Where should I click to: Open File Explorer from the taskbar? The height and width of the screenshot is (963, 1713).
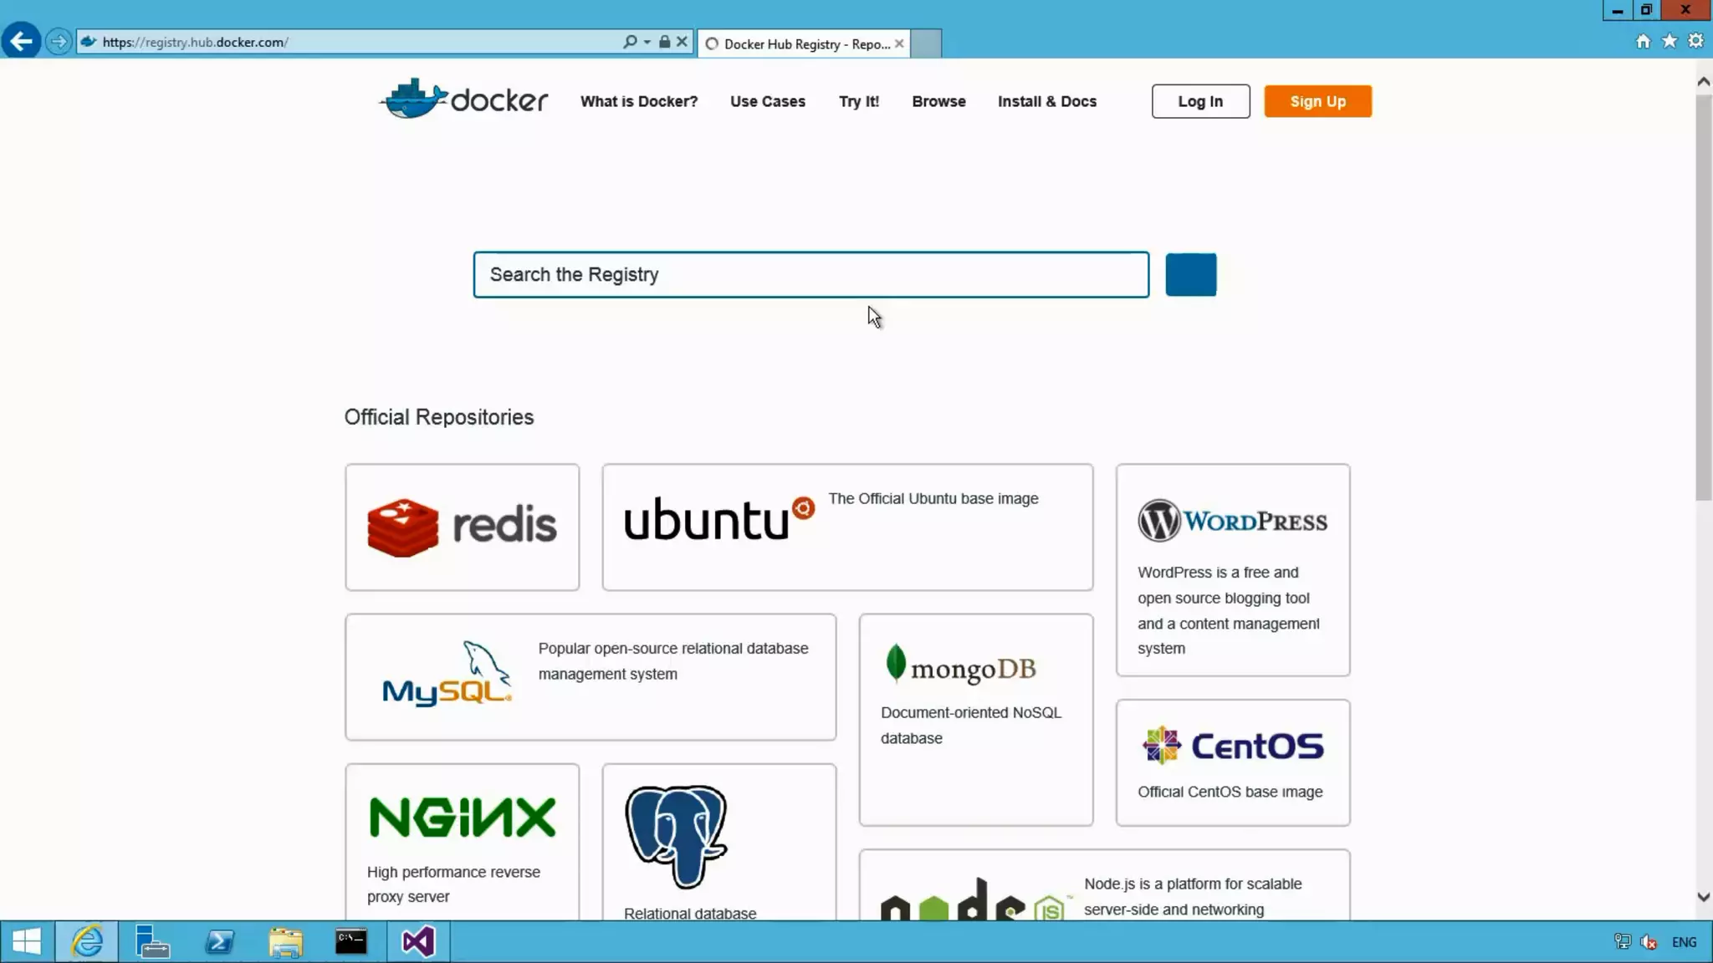pos(285,942)
